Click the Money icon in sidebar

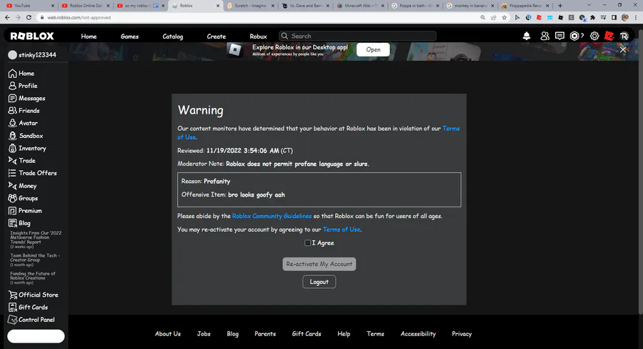pos(12,186)
